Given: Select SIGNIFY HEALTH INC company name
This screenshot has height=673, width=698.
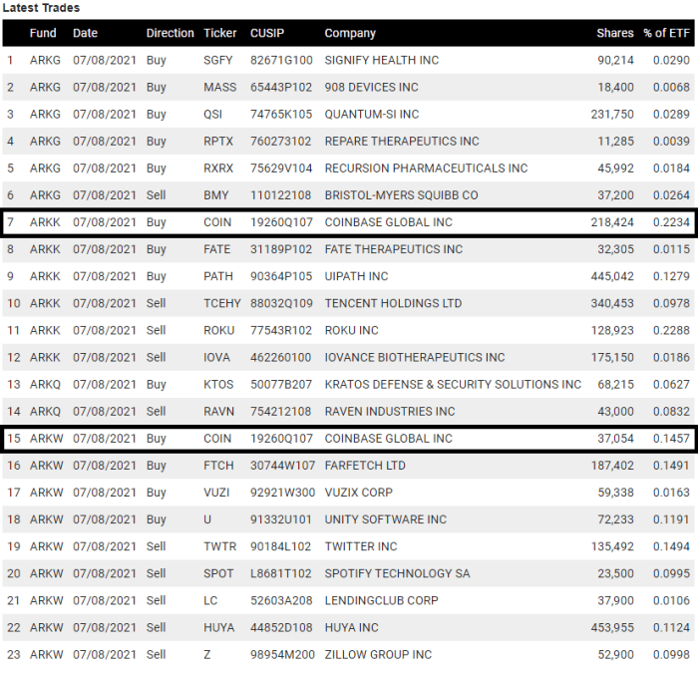Looking at the screenshot, I should (x=382, y=60).
